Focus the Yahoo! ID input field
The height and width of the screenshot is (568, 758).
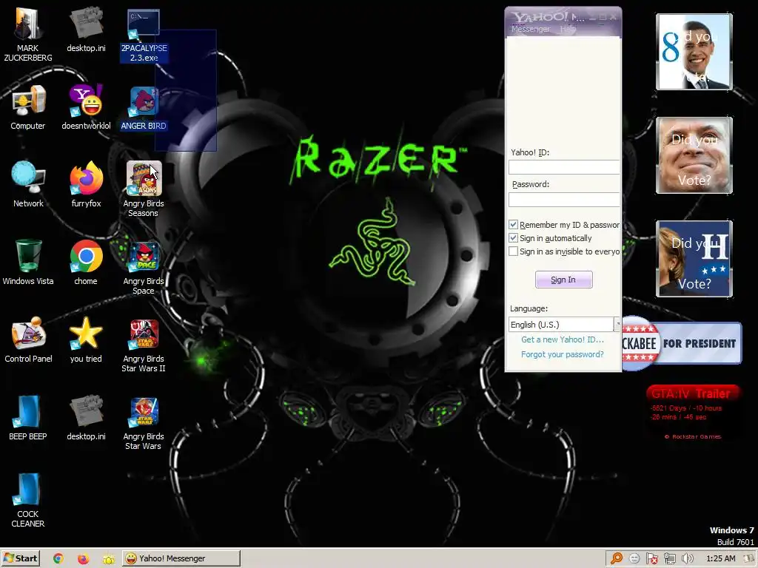563,167
